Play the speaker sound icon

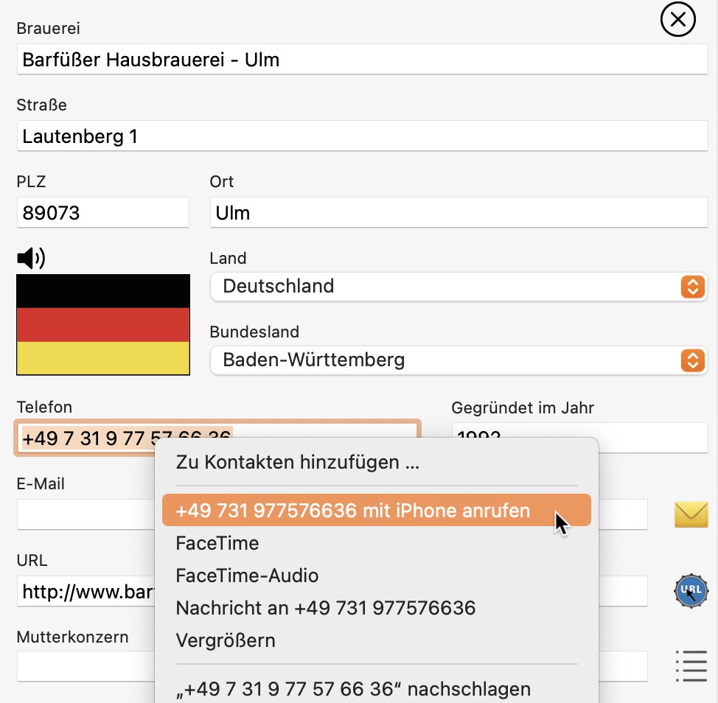point(31,258)
